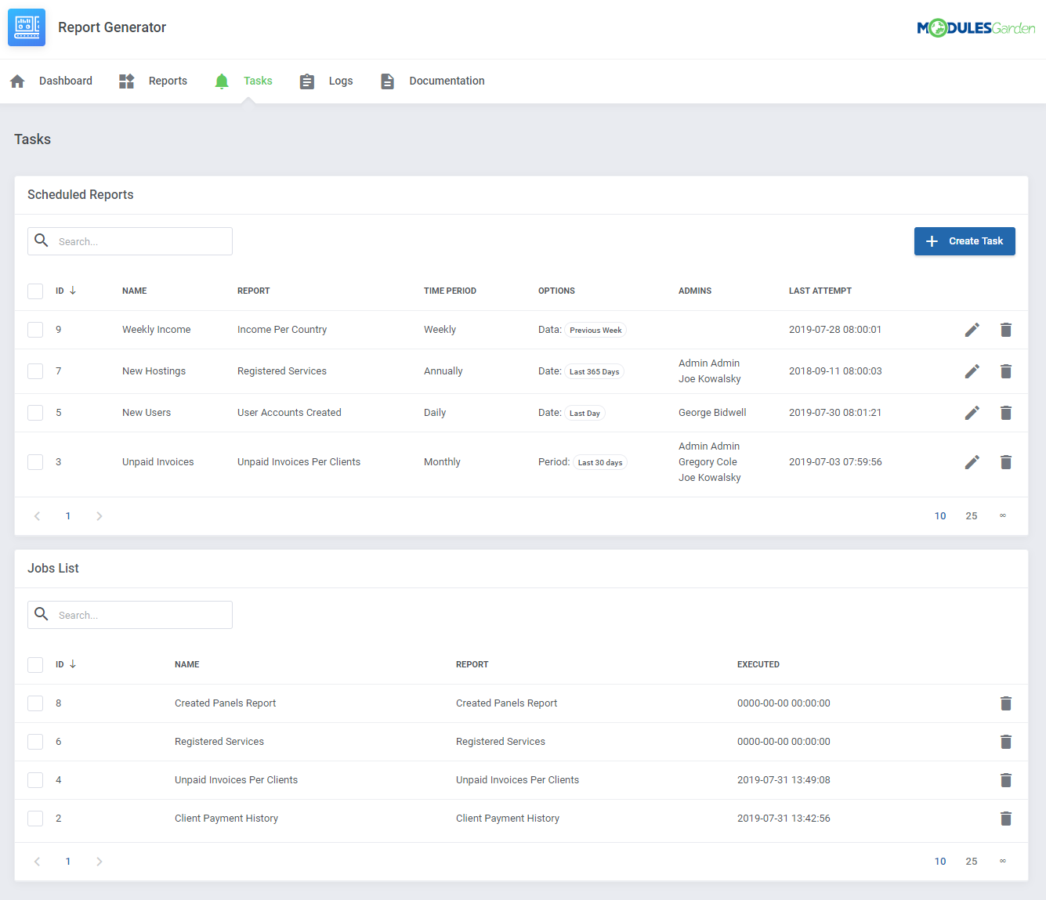Delete the Created Panels Report job
Image resolution: width=1046 pixels, height=900 pixels.
pyautogui.click(x=1006, y=703)
